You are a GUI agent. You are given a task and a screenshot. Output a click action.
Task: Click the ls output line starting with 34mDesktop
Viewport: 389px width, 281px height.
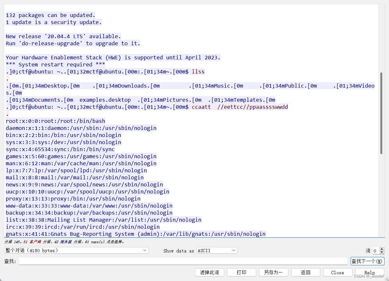(x=190, y=86)
